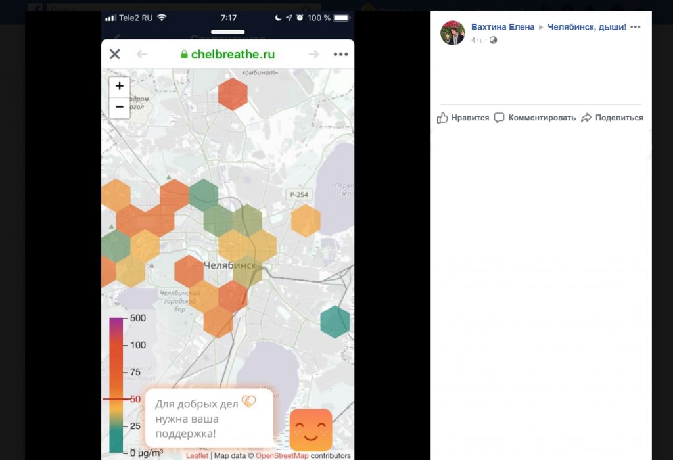
Task: Open post options three-dots menu
Action: click(x=635, y=27)
